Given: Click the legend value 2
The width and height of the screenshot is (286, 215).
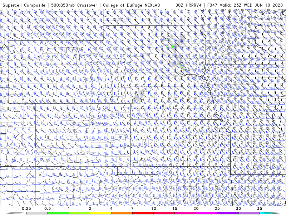Looking at the screenshot, I should click(90, 209).
